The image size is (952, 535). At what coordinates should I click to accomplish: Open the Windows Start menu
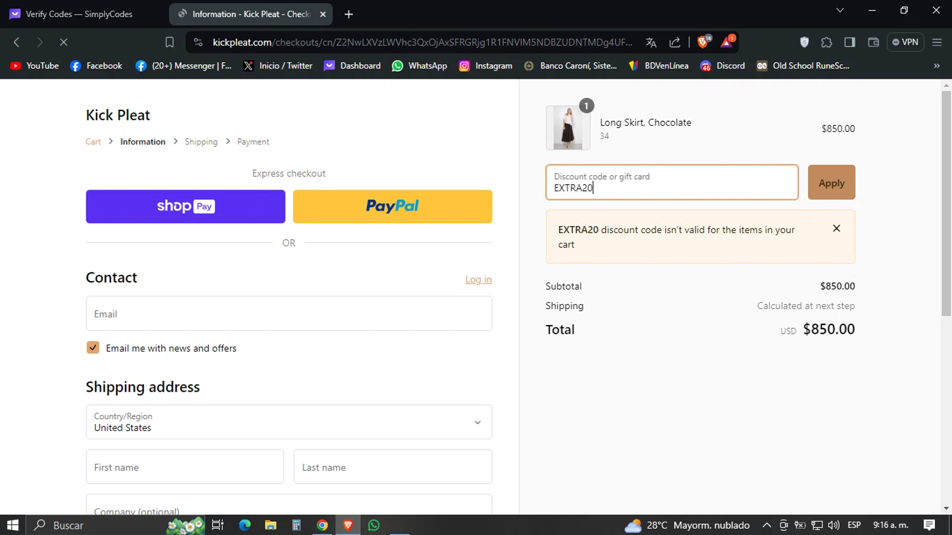click(13, 525)
